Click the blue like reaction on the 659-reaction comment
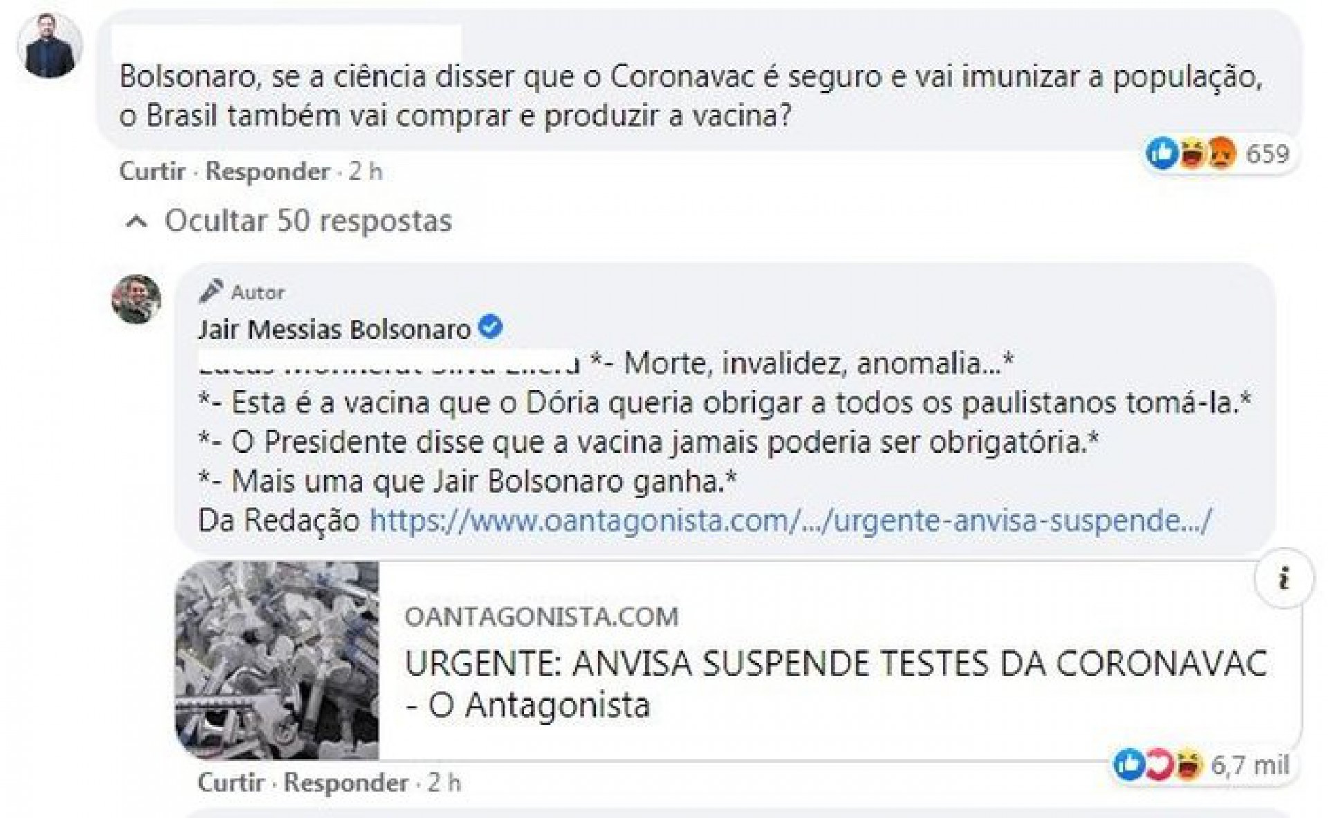 (1161, 153)
